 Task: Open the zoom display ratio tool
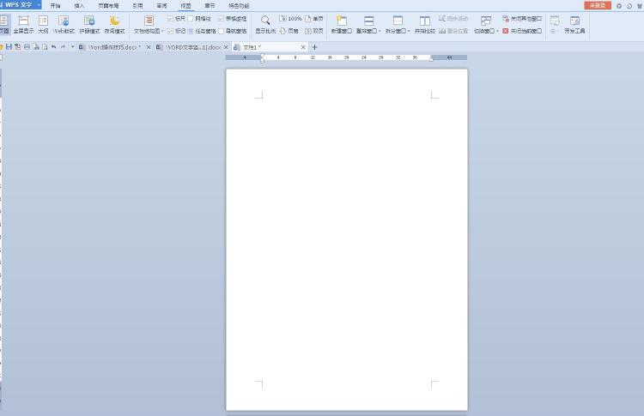coord(265,23)
